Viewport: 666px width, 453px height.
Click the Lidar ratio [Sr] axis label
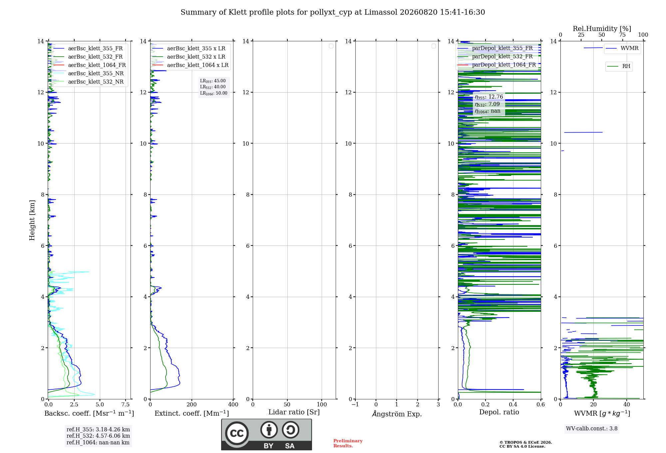[x=294, y=412]
